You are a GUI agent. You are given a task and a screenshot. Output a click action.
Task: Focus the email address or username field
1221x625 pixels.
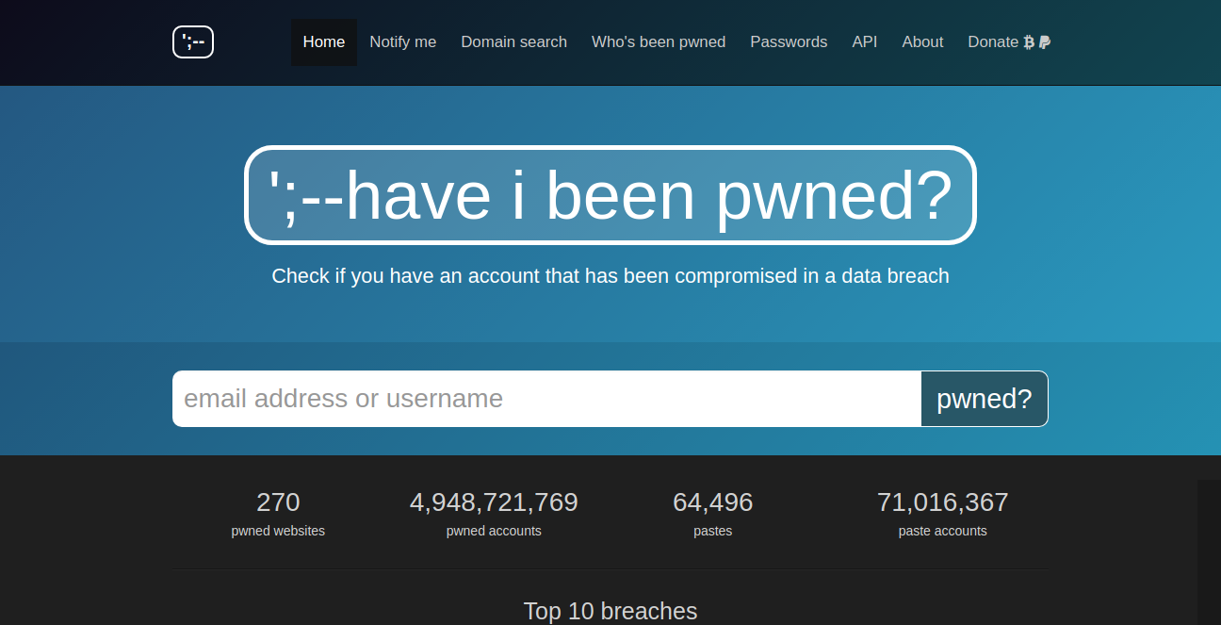[x=546, y=399]
